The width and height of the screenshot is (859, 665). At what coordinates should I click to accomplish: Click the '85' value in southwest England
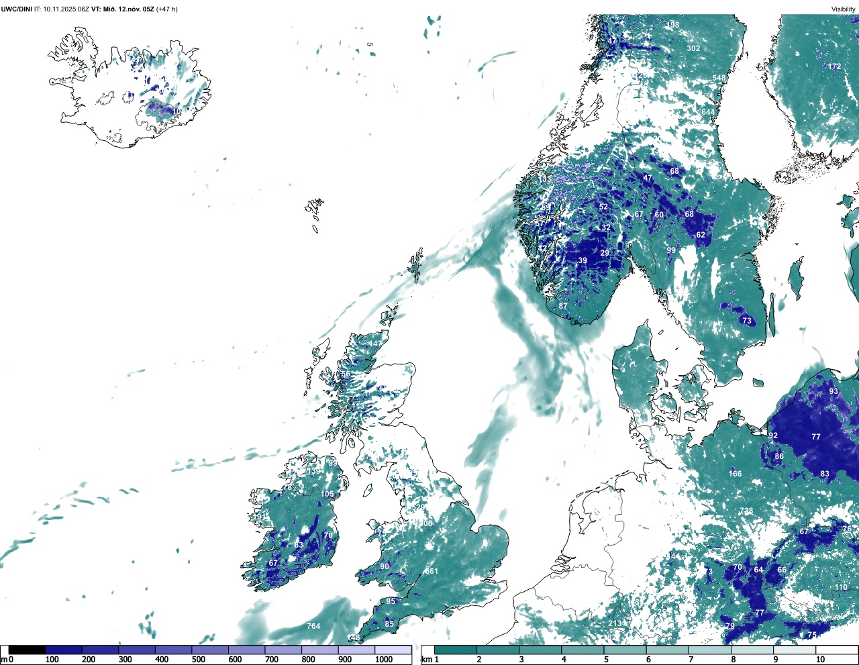389,624
